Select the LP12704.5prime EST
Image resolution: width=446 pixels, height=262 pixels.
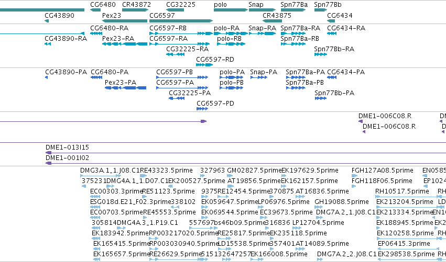tap(297, 228)
